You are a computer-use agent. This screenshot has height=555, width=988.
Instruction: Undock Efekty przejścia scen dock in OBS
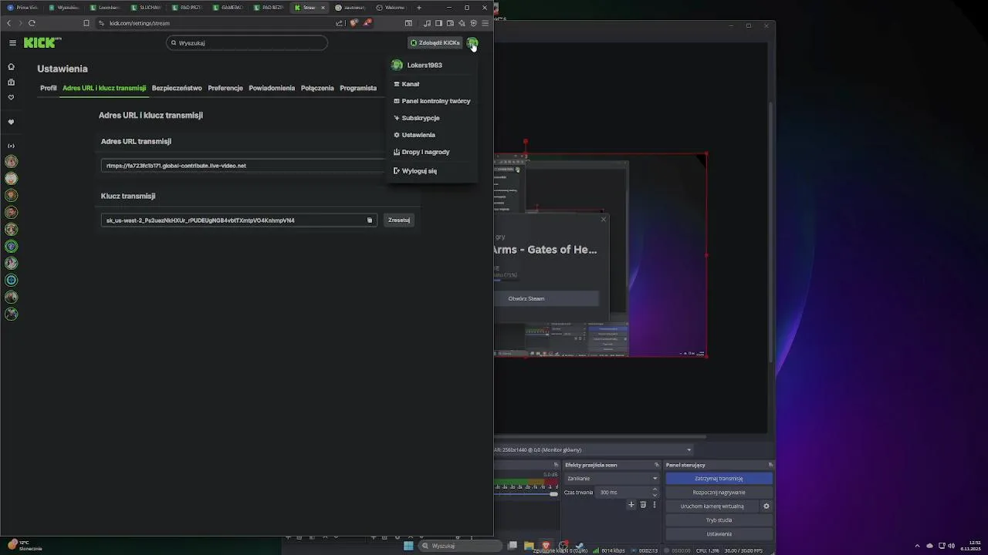tap(657, 465)
